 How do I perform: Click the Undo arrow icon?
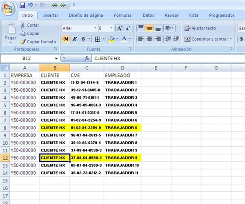click(x=31, y=5)
